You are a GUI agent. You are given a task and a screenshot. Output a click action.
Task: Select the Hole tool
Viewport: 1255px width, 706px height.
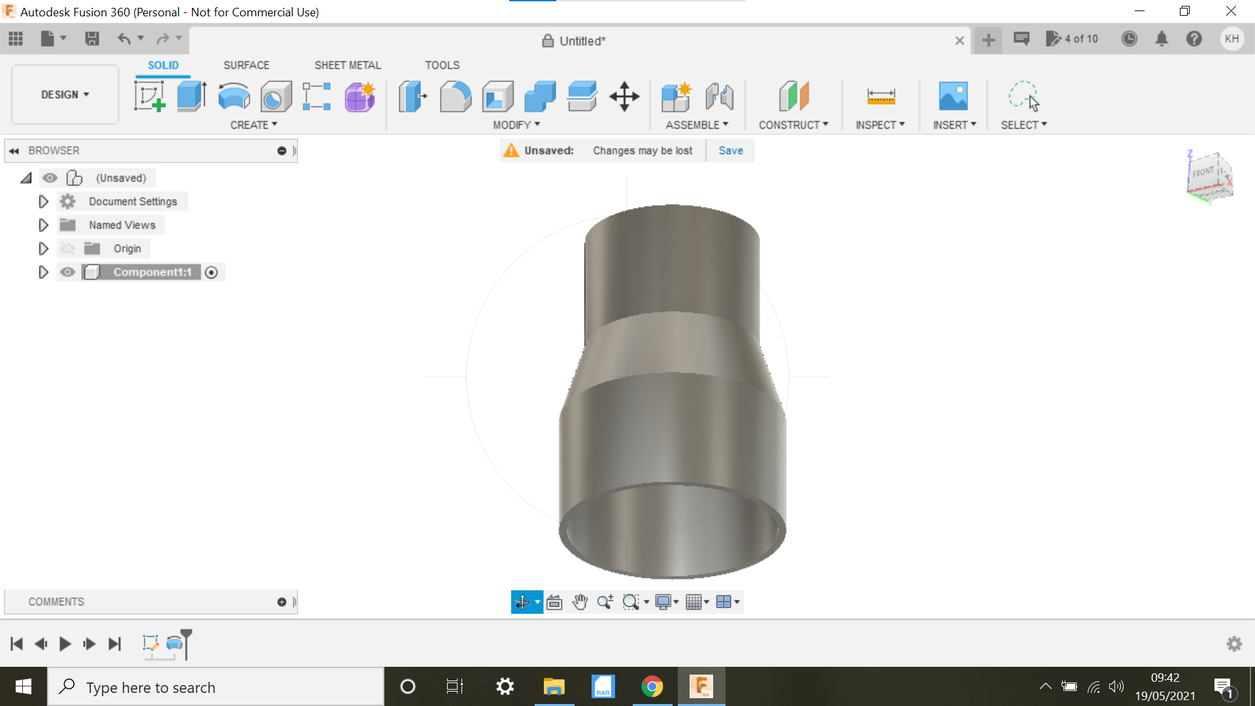point(275,97)
